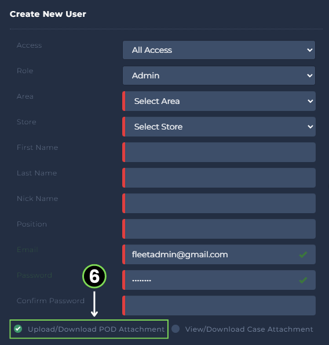Open the Access dropdown showing All Access
Screen dimensions: 329x345
click(219, 50)
